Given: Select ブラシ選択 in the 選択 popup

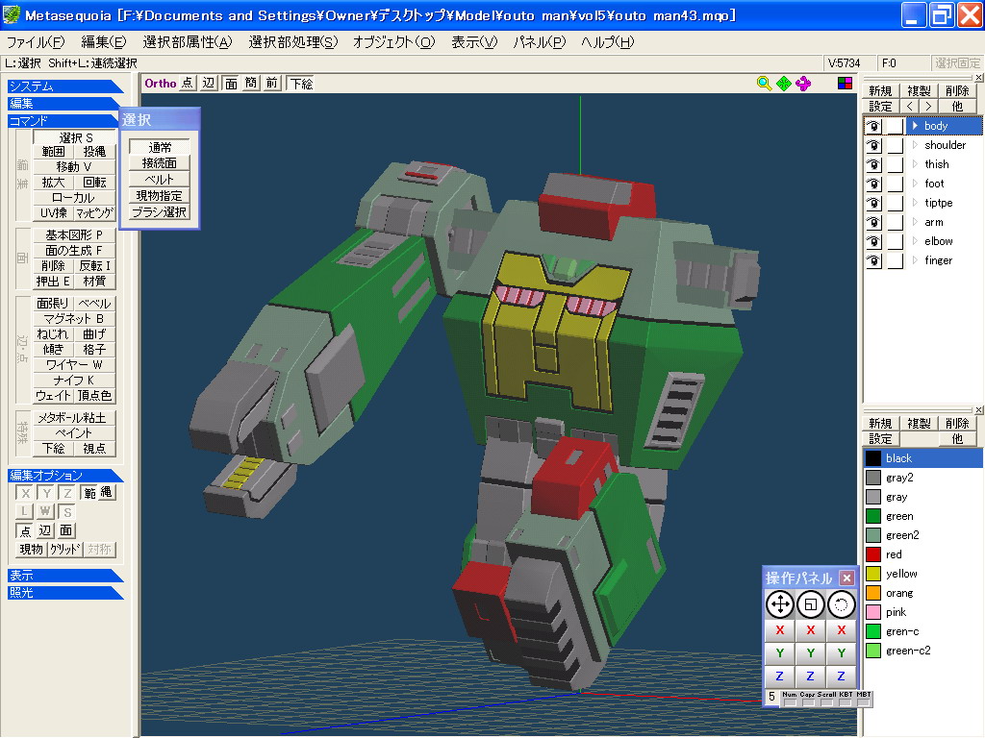Looking at the screenshot, I should click(159, 212).
